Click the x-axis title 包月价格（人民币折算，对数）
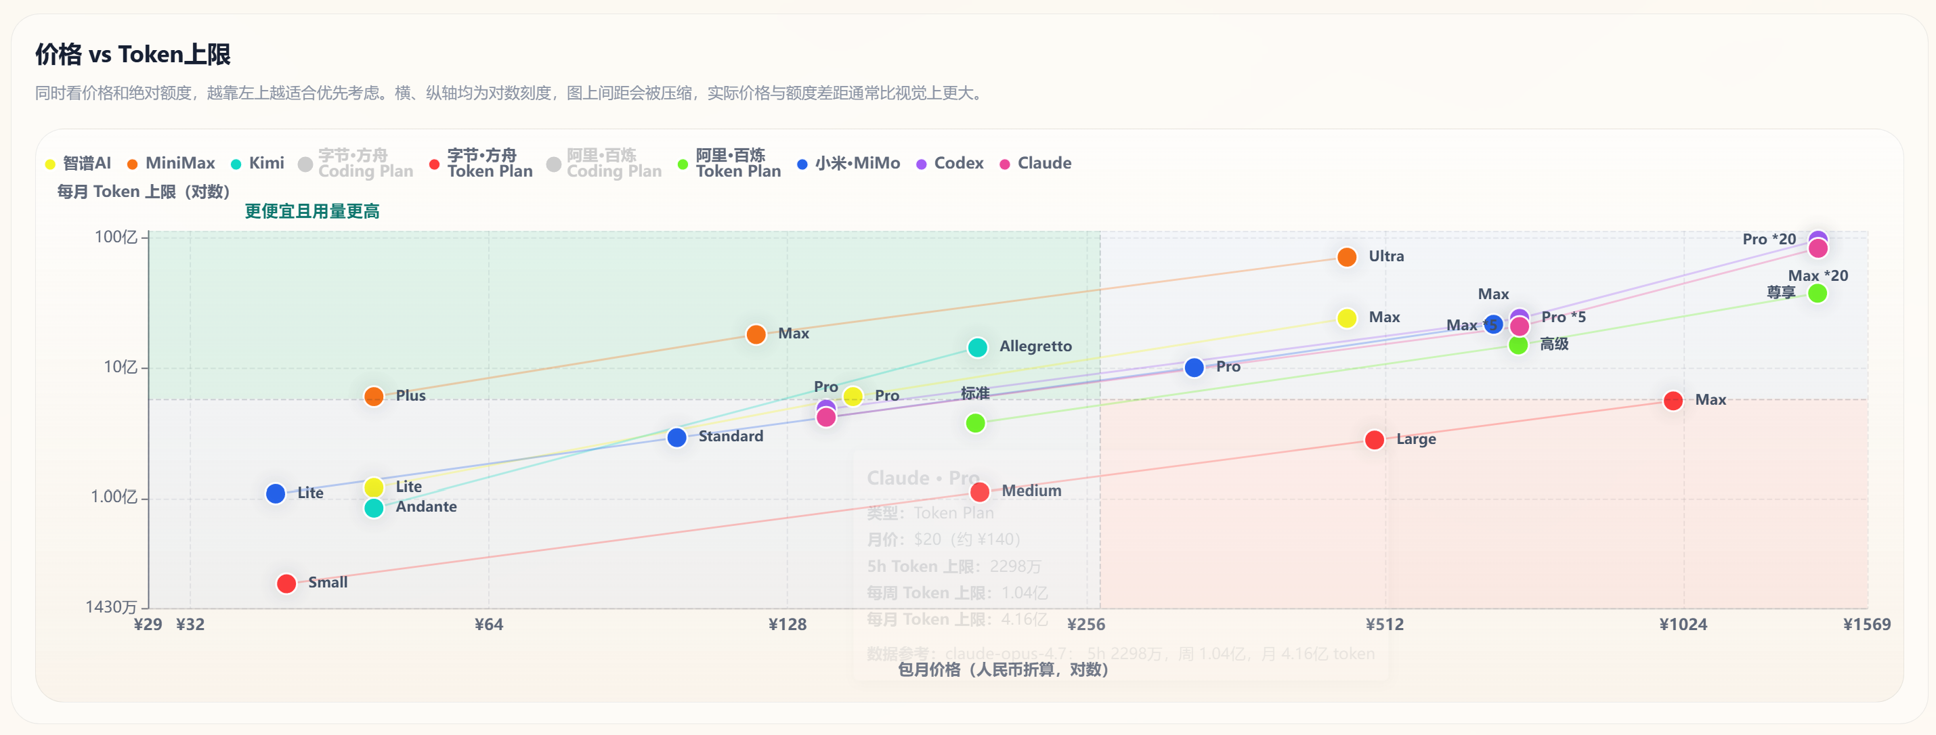This screenshot has width=1936, height=735. [x=1004, y=669]
